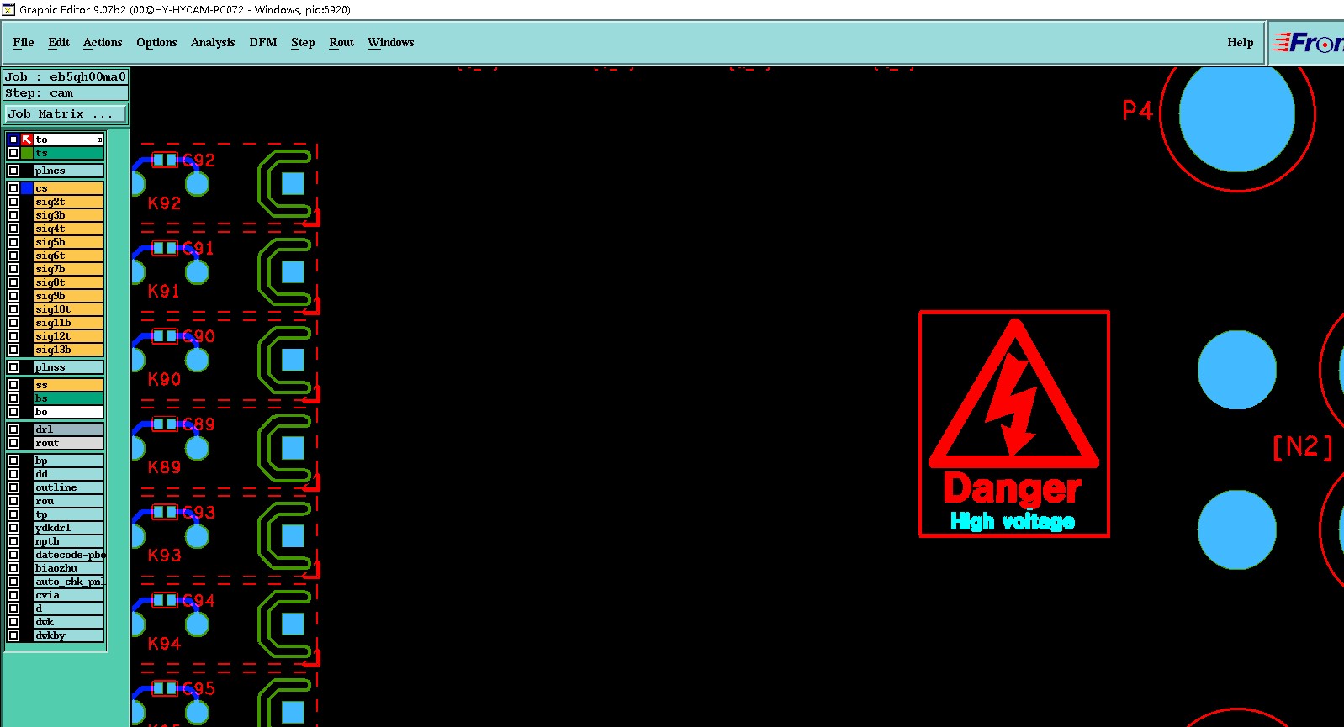This screenshot has height=727, width=1344.
Task: Open the Windows menu
Action: (391, 42)
